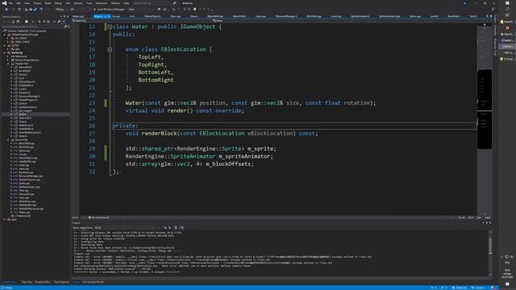
Task: Close the Solution Explorer panel
Action: (x=68, y=16)
